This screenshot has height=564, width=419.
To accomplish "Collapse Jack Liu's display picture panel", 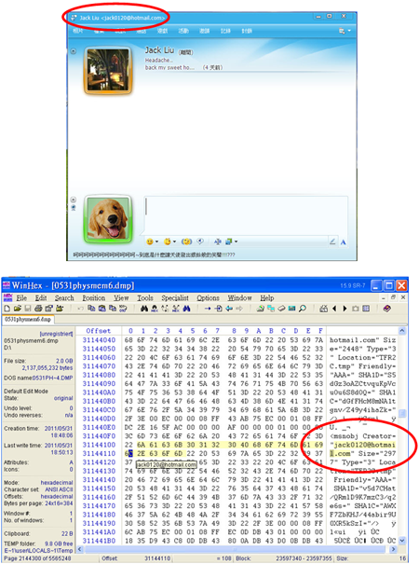I will (x=74, y=51).
